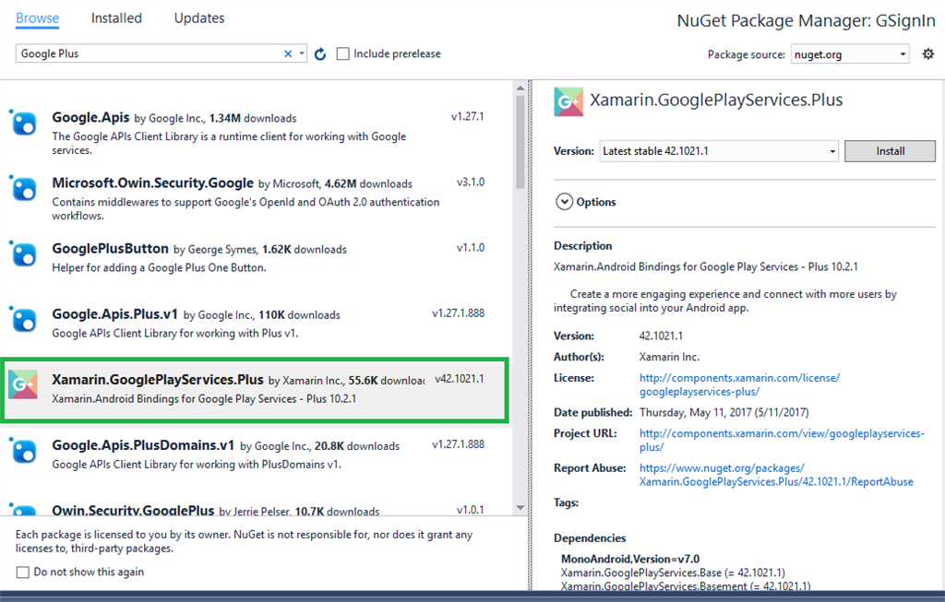Open the Report Abuse link

pos(775,475)
